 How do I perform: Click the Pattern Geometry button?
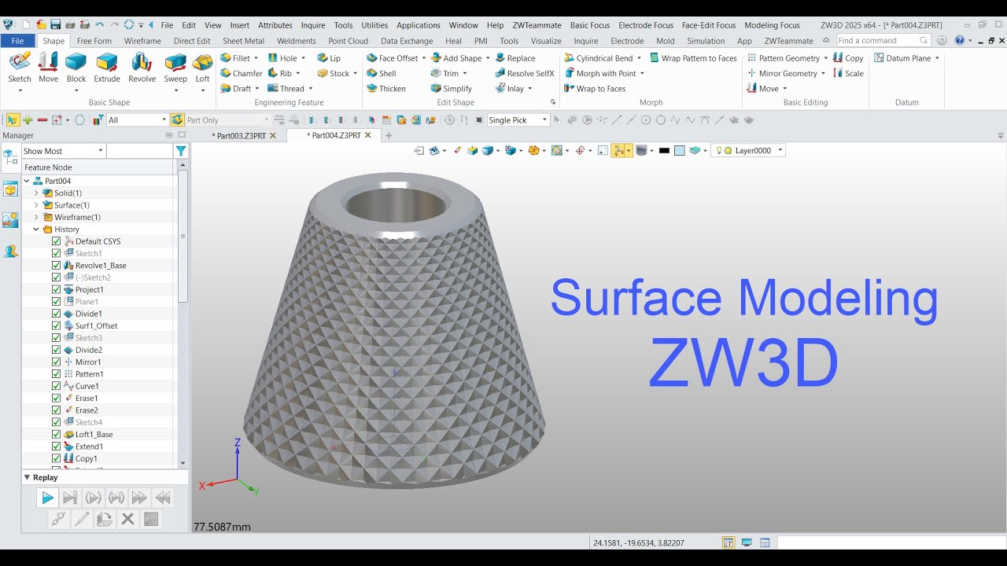pyautogui.click(x=788, y=58)
